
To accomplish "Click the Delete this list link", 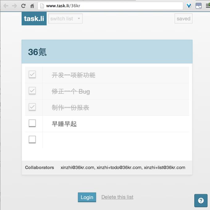I will (117, 197).
